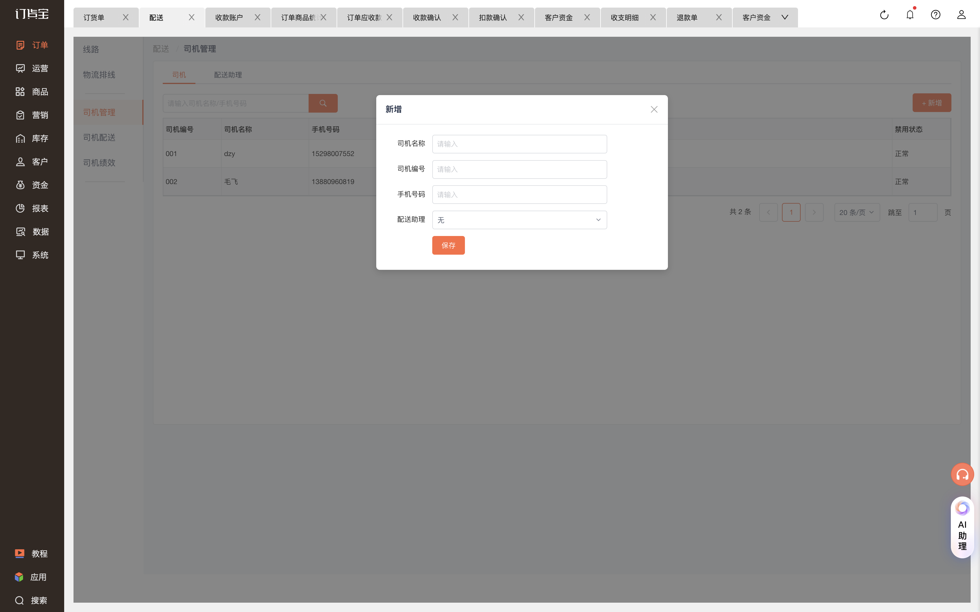Expand the tab overflow chevron

pyautogui.click(x=785, y=18)
